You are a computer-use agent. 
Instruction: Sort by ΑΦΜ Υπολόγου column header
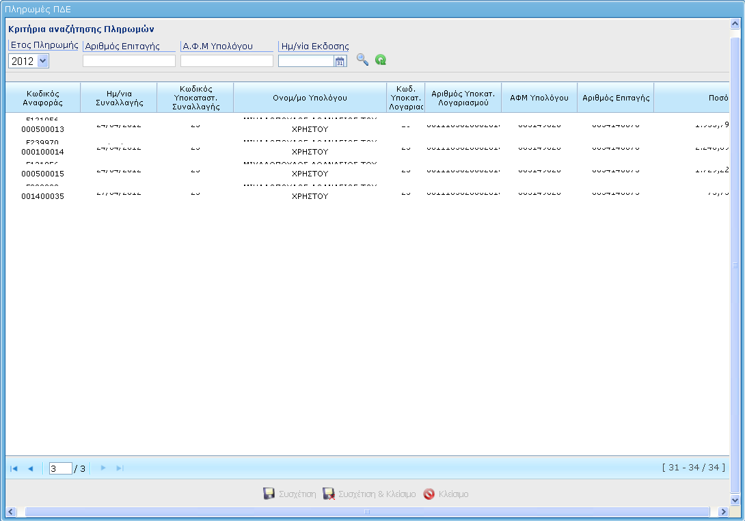[x=539, y=98]
